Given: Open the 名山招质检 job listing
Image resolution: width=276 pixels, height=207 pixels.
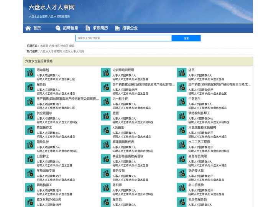Looking at the screenshot, I should pyautogui.click(x=196, y=185).
